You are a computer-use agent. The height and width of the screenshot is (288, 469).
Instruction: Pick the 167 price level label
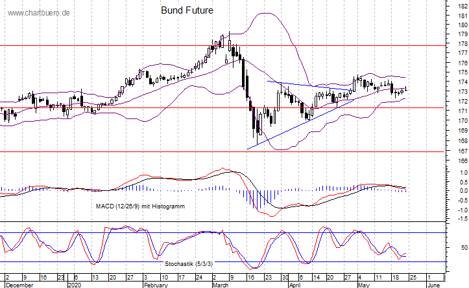pyautogui.click(x=463, y=151)
